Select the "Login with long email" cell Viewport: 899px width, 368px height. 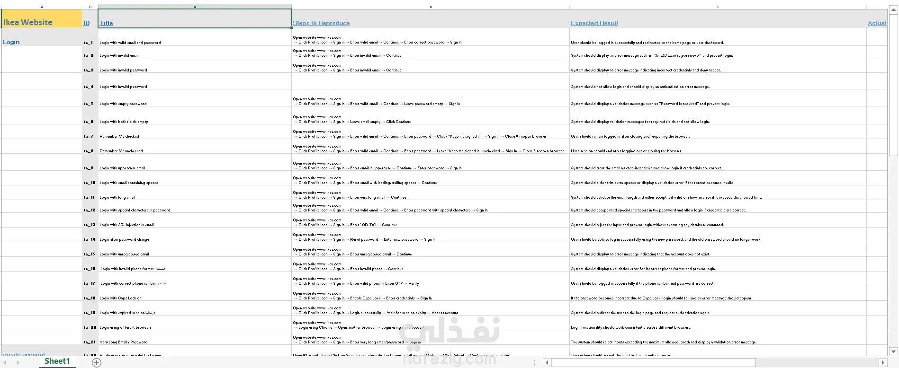click(x=195, y=193)
